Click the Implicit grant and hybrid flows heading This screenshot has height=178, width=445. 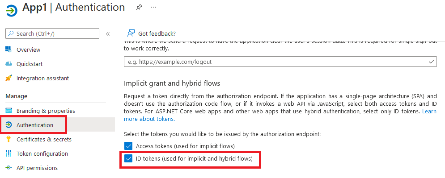point(172,83)
